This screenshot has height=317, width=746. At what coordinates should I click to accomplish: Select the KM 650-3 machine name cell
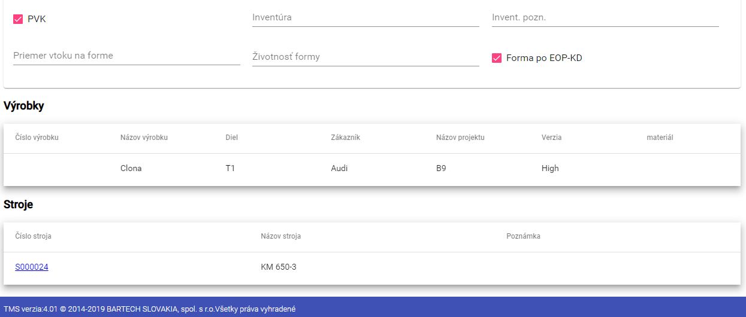(x=279, y=267)
